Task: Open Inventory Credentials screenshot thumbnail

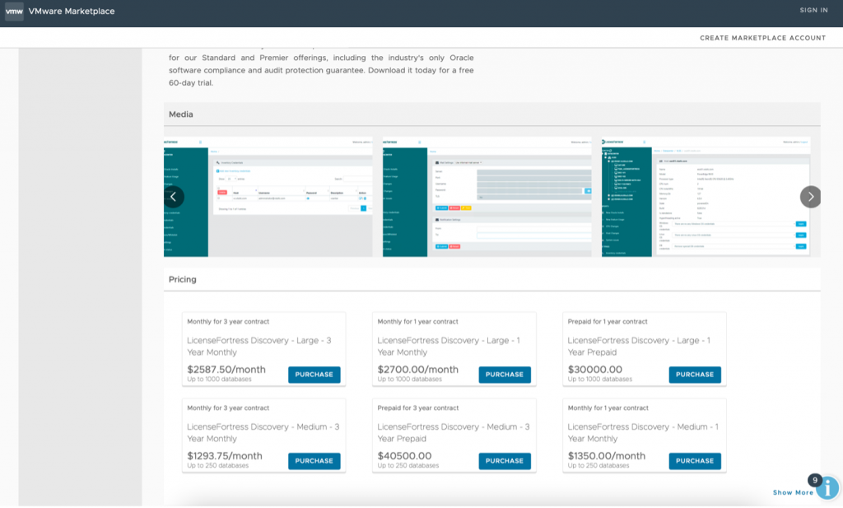Action: (268, 197)
